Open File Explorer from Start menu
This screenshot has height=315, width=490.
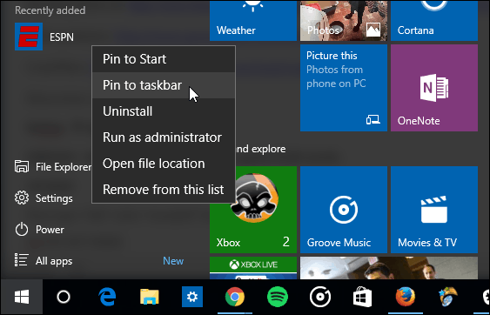tap(53, 167)
